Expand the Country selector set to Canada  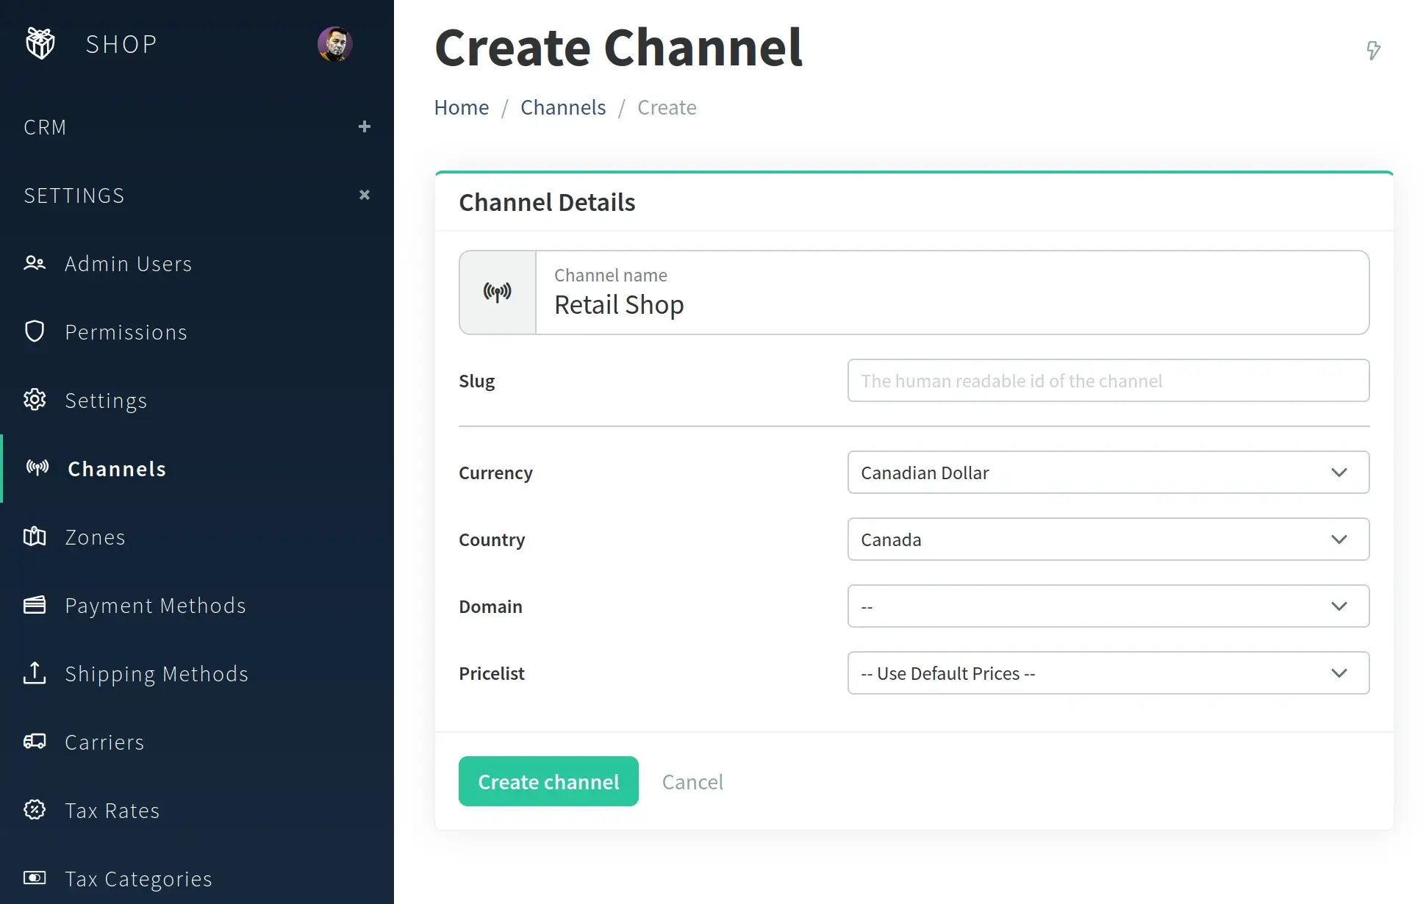coord(1107,539)
